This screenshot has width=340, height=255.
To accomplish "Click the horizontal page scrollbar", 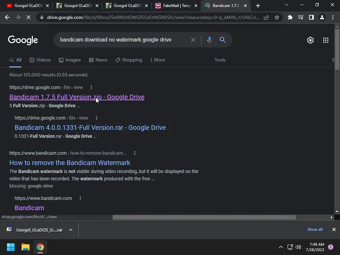I will click(204, 217).
